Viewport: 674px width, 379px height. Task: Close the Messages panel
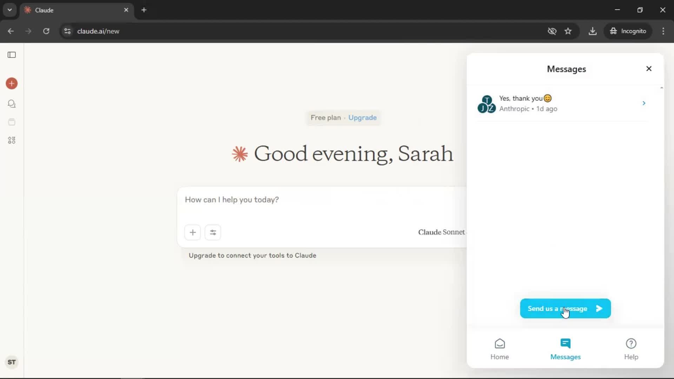pos(649,69)
